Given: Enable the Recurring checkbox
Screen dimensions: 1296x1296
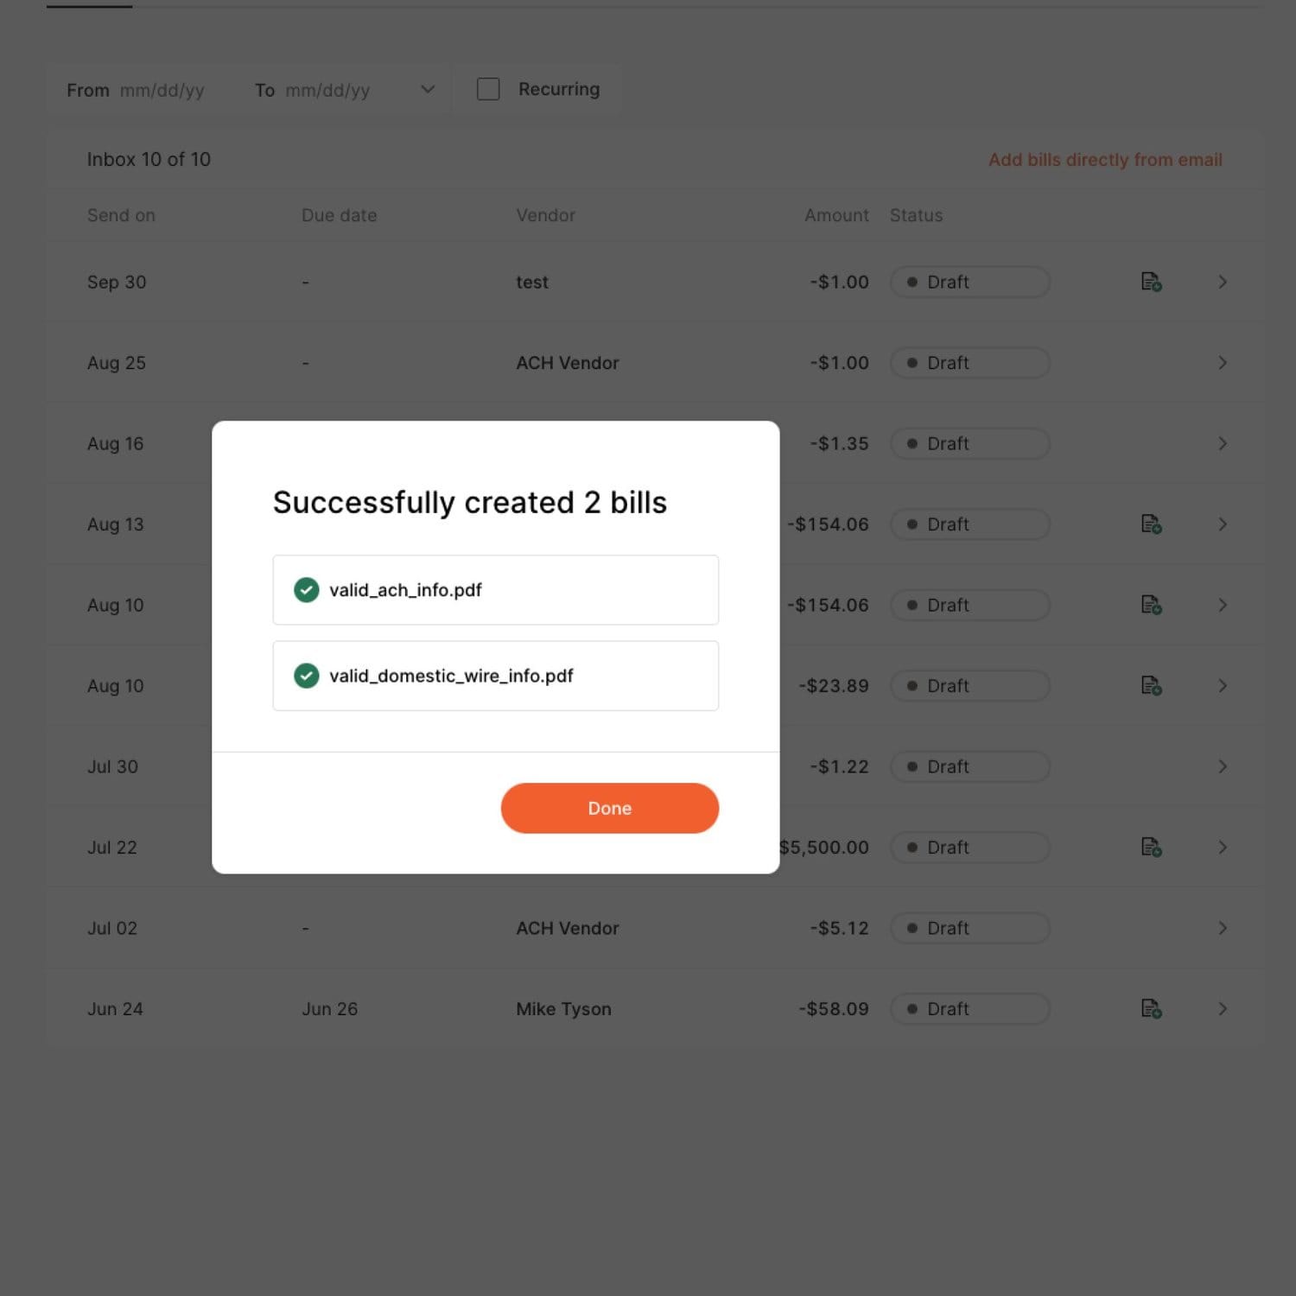Looking at the screenshot, I should point(488,89).
